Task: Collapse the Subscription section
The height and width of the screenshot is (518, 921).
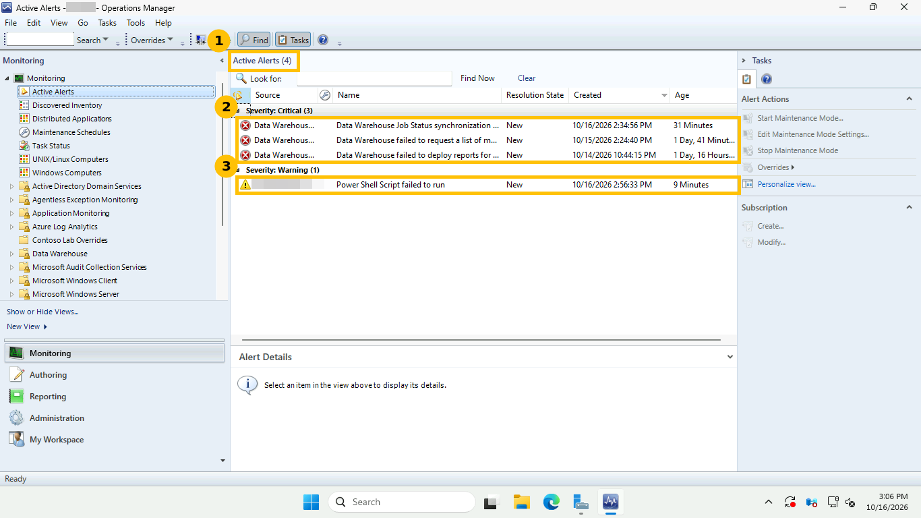Action: 909,208
